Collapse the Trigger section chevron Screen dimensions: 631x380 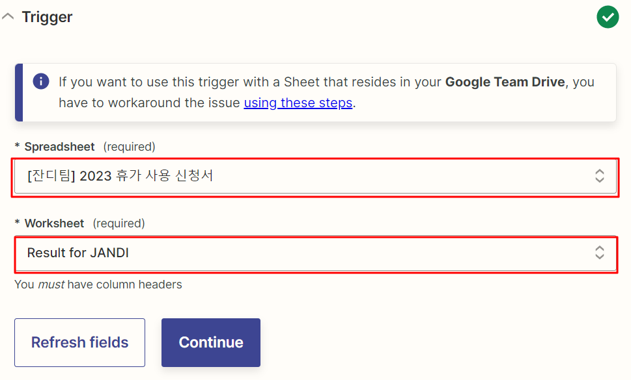click(x=8, y=18)
